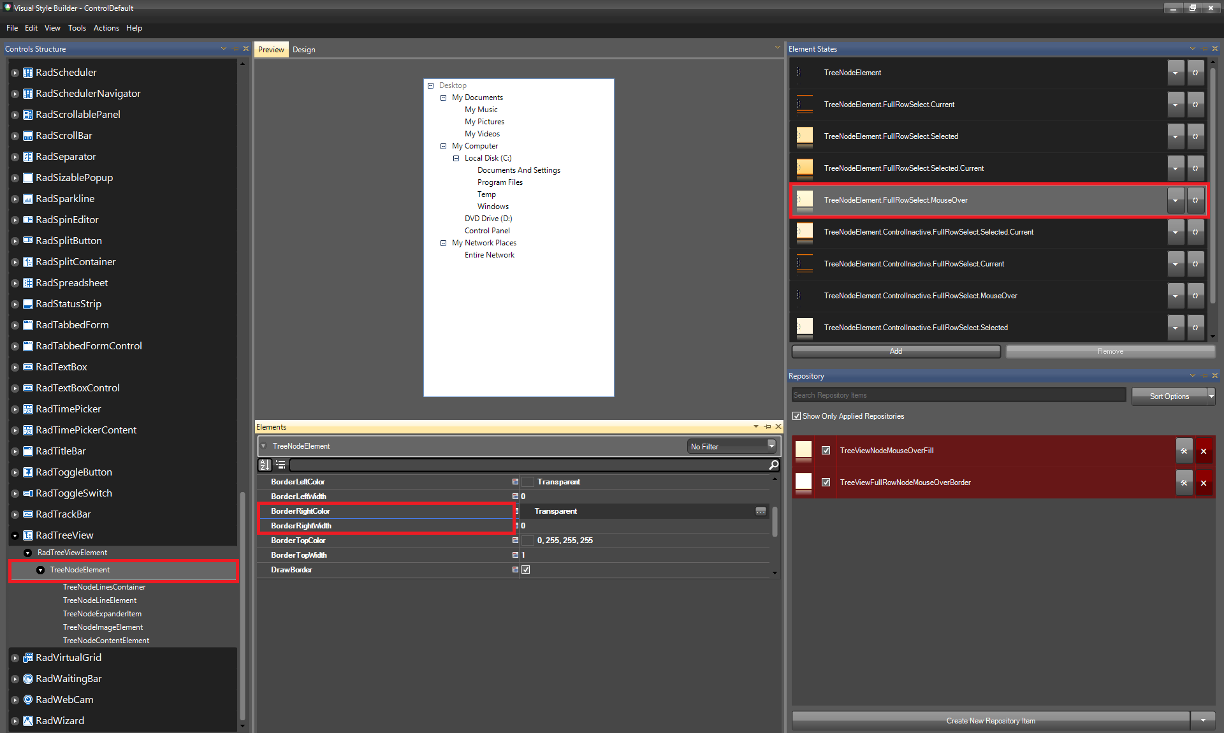The height and width of the screenshot is (733, 1224).
Task: Click alphabetical sort icon in Elements panel
Action: tap(265, 465)
